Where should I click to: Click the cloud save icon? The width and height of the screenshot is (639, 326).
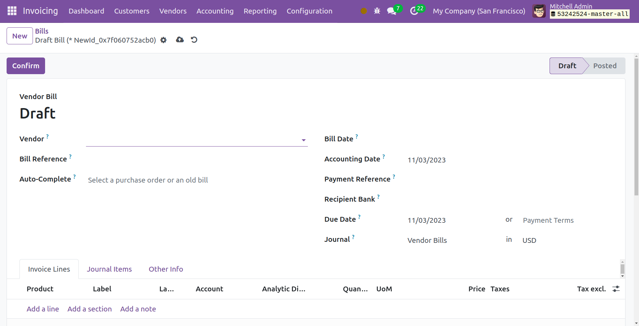180,40
